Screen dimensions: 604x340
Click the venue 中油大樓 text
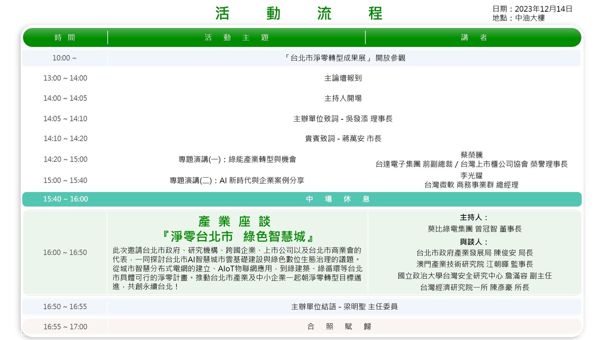click(x=530, y=18)
